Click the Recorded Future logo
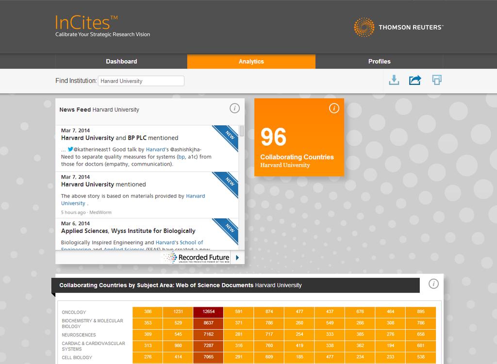Viewport: 497px width, 364px height. pos(197,257)
